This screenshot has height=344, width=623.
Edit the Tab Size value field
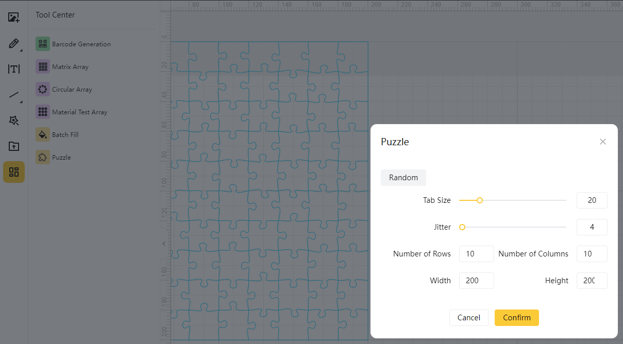tap(592, 200)
